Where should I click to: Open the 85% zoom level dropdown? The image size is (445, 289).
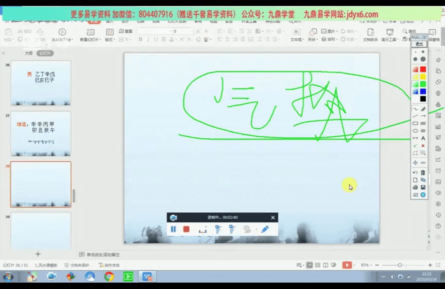pyautogui.click(x=366, y=265)
